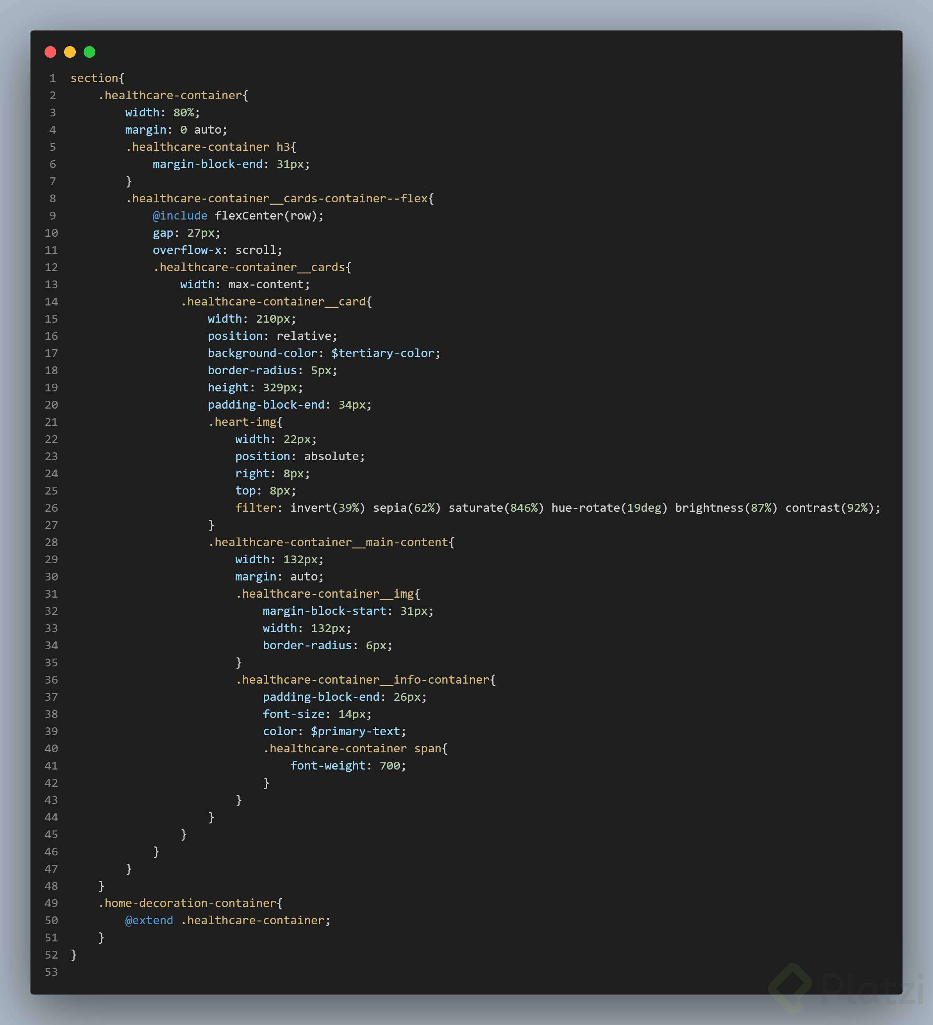933x1025 pixels.
Task: Click the 'section' selector on line 1
Action: (x=94, y=78)
